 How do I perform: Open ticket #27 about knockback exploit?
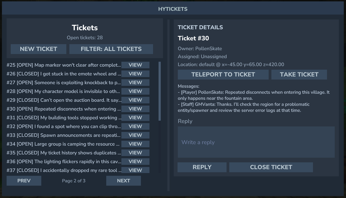tap(135, 83)
